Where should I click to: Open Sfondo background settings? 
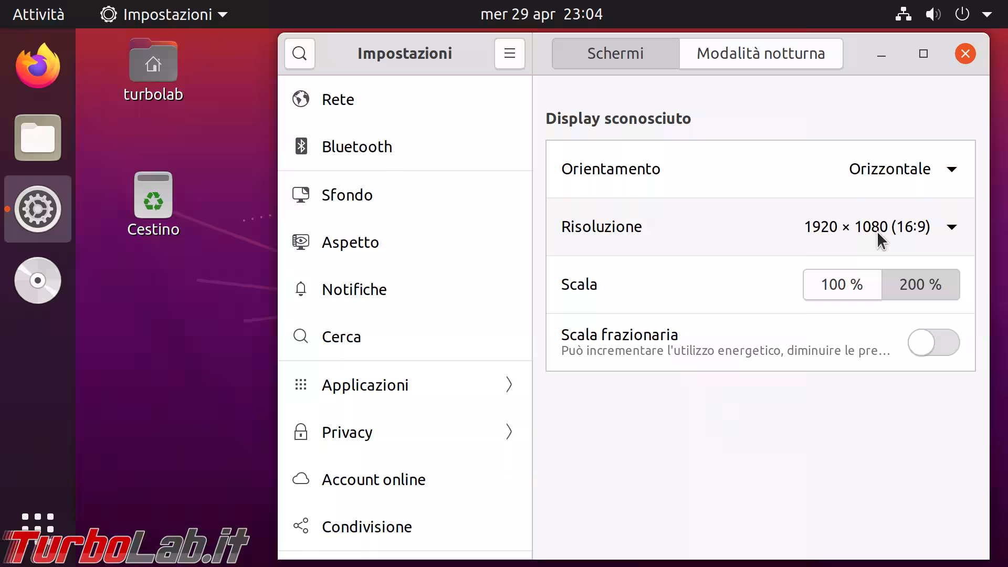[346, 195]
